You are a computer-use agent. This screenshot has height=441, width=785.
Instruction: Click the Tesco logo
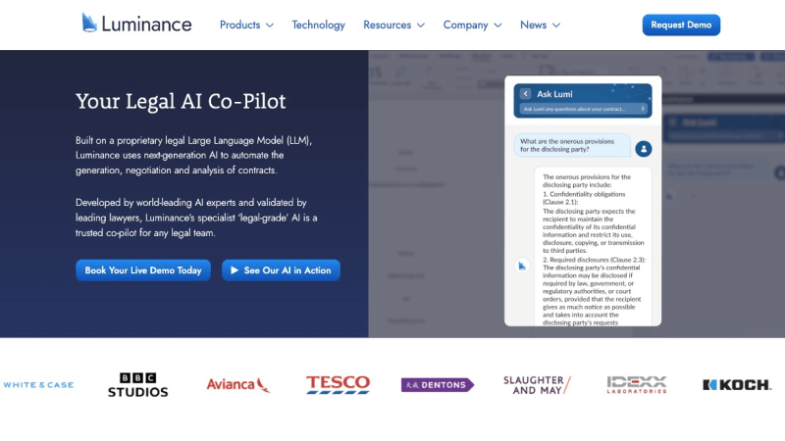click(x=338, y=384)
